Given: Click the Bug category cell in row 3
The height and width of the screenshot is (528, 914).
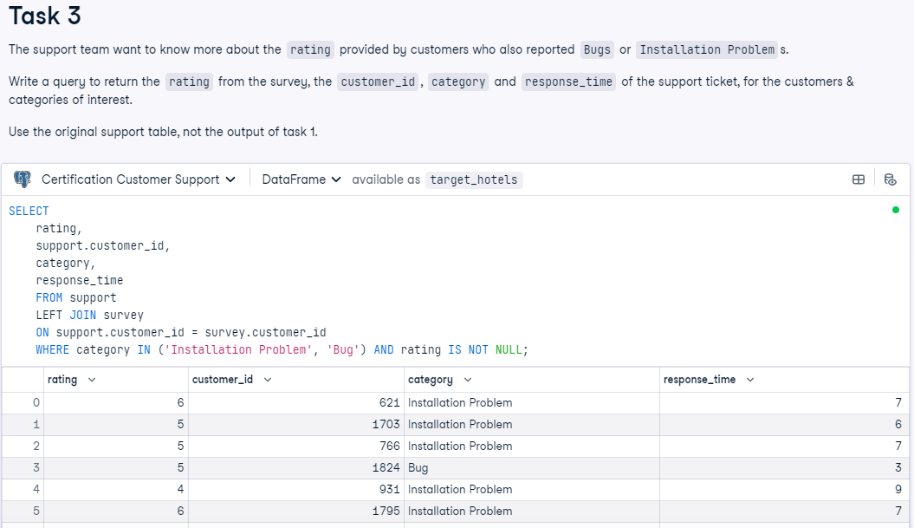Looking at the screenshot, I should [418, 467].
